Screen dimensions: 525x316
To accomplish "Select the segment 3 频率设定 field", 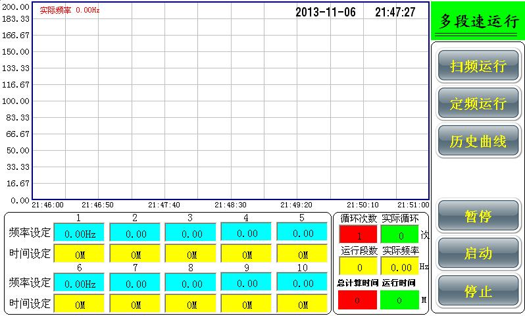I will click(x=190, y=233).
